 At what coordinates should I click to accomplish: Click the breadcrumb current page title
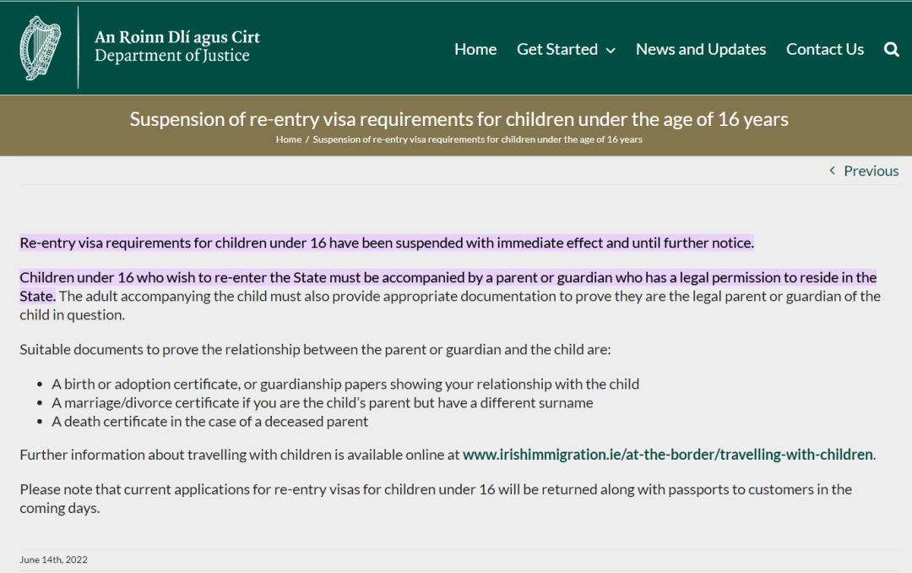tap(477, 139)
